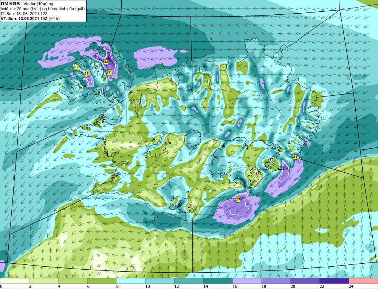This screenshot has height=289, width=378.
Task: Click the VT valid time line 14Z
Action: 30,19
